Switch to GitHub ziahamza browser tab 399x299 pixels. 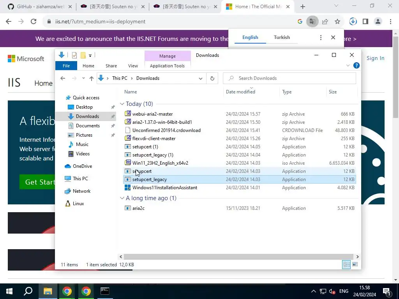pyautogui.click(x=40, y=7)
